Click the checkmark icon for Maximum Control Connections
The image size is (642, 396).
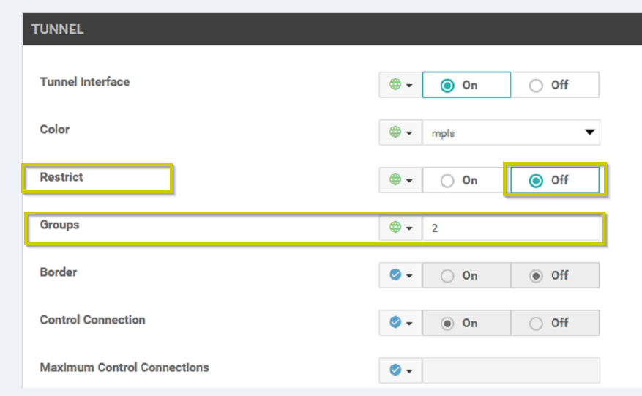coord(395,370)
